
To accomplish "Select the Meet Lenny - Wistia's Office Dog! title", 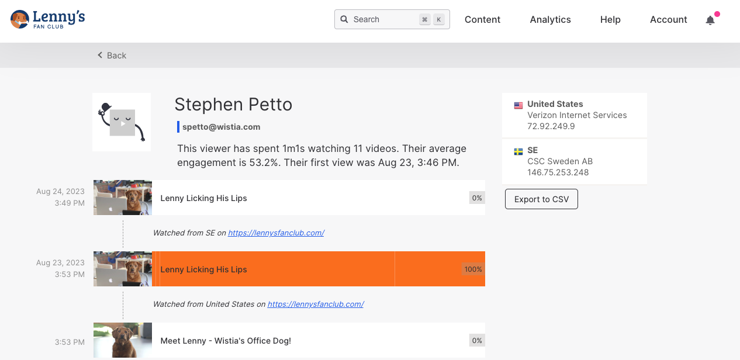I will [x=226, y=341].
